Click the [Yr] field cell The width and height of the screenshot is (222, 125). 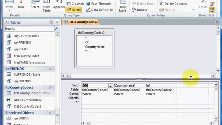(161, 86)
